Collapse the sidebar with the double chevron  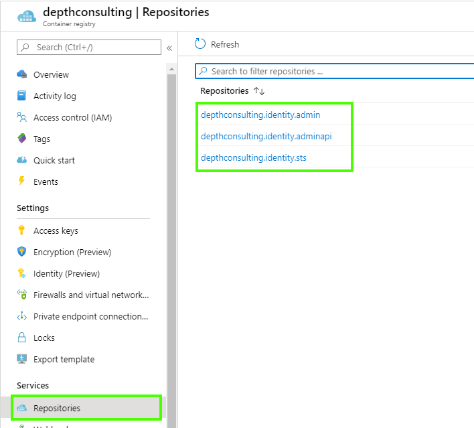point(169,48)
